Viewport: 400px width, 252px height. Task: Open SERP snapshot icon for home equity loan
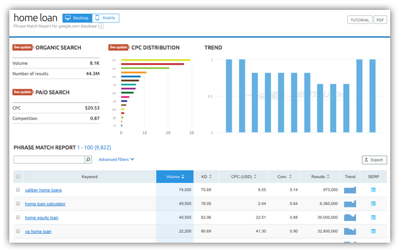tap(373, 217)
